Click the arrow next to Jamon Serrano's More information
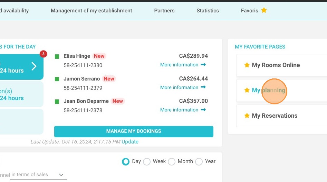 point(203,87)
